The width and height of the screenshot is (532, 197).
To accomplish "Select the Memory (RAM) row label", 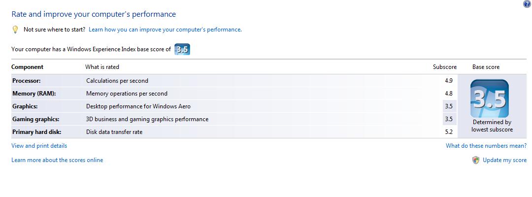I will 34,94.
